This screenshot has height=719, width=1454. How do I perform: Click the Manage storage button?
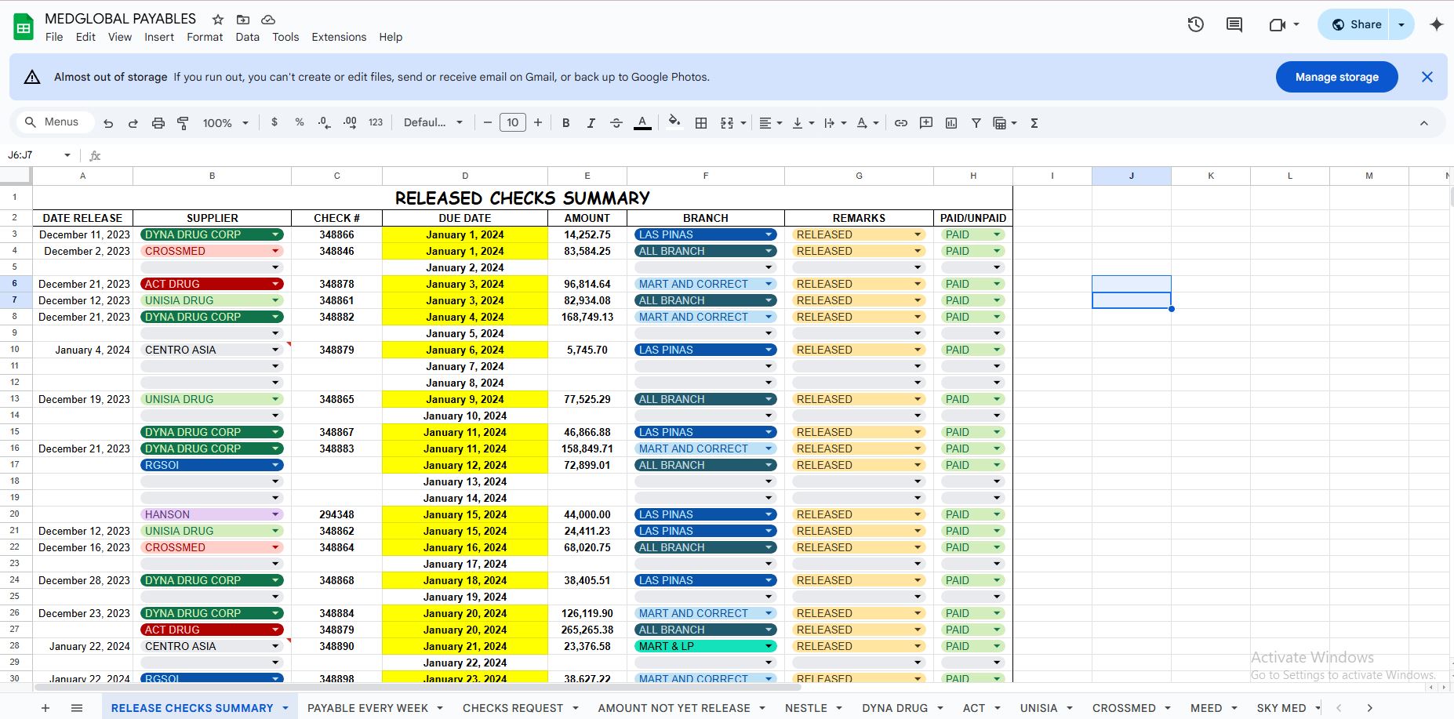pos(1336,77)
